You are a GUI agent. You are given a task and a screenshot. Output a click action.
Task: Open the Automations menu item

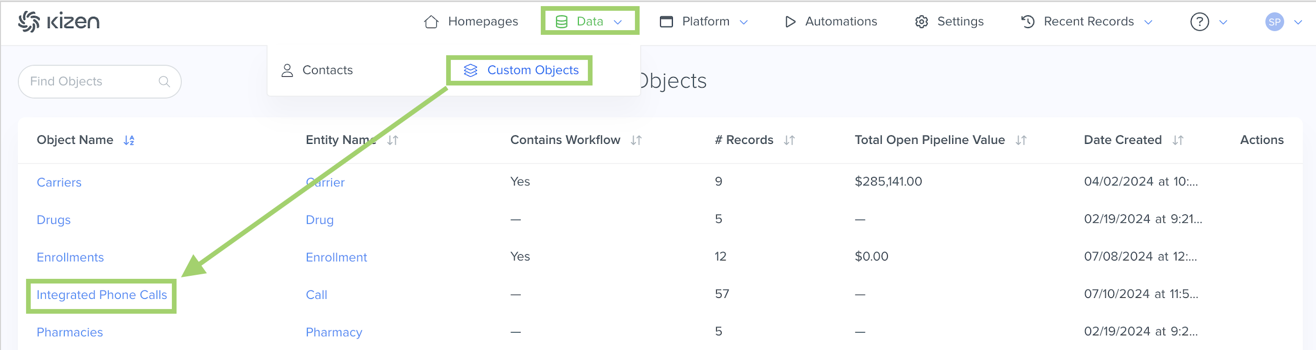[x=831, y=21]
